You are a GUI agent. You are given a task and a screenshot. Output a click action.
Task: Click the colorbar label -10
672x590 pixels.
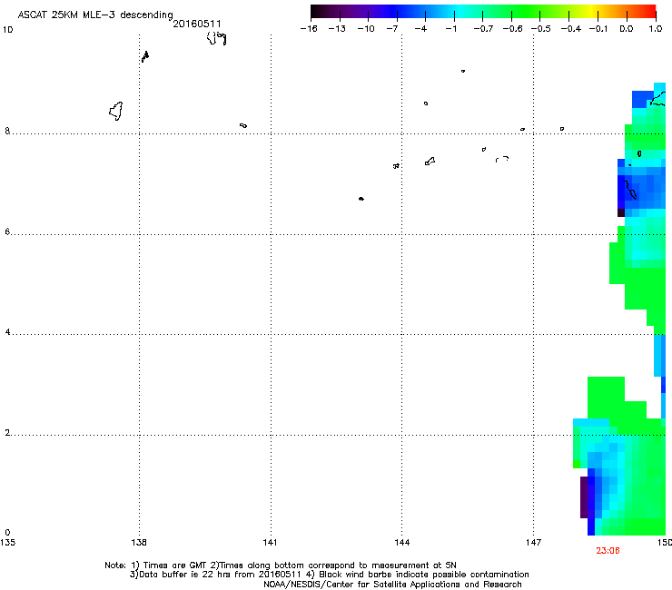click(366, 29)
